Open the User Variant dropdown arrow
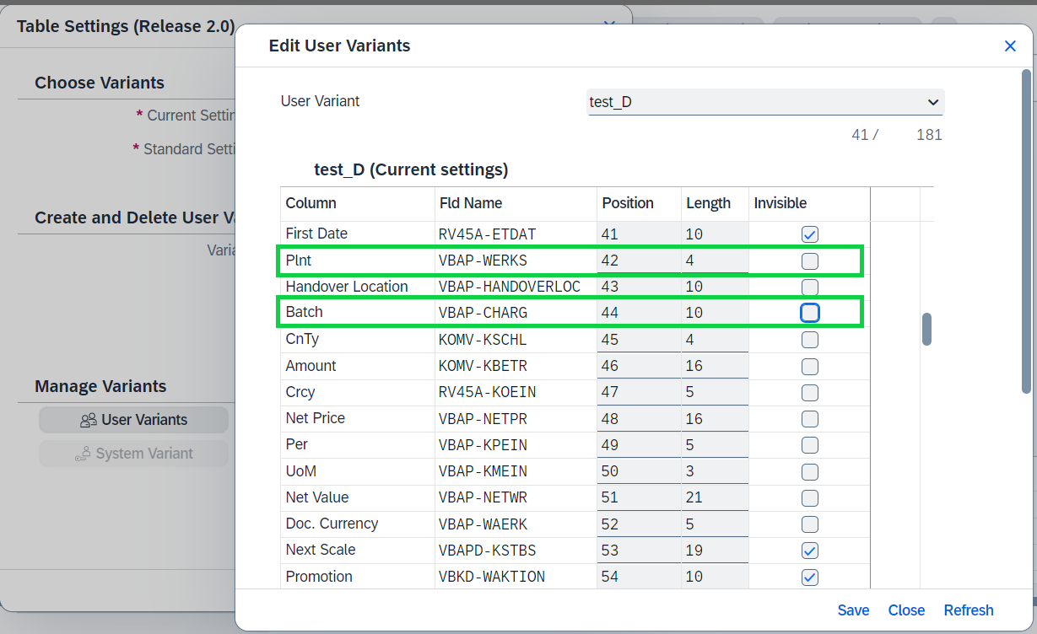Screen dimensions: 1037x634 click(932, 102)
